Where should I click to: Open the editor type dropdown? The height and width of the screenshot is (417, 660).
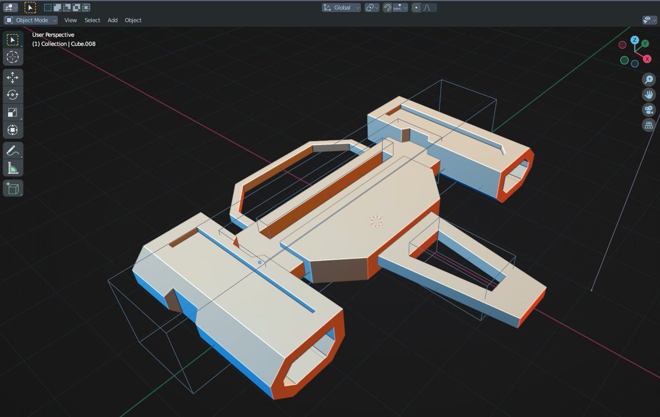pos(10,8)
